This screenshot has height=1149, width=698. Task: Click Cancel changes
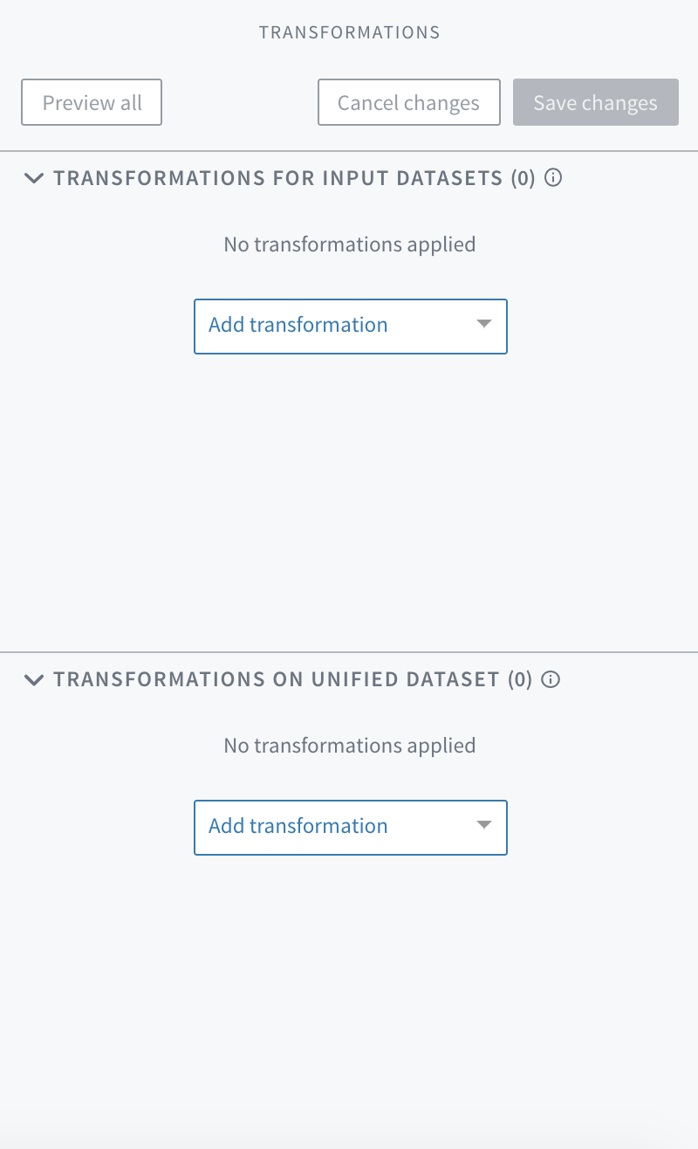click(x=408, y=103)
